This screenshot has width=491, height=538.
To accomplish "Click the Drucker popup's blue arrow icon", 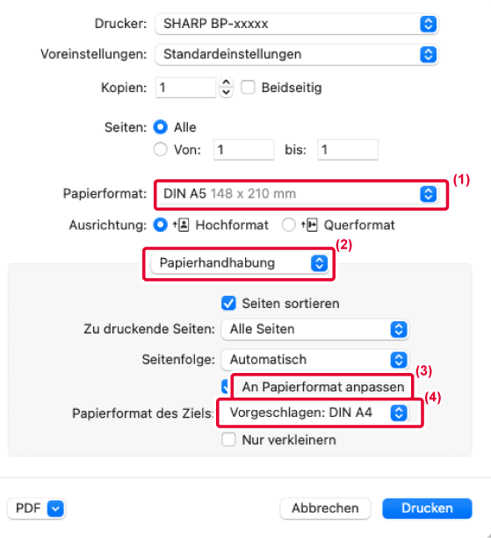I will (x=428, y=24).
